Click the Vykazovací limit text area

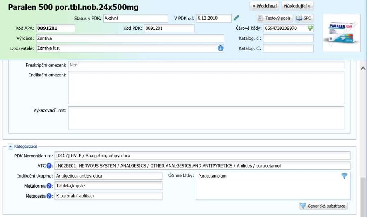(206, 118)
